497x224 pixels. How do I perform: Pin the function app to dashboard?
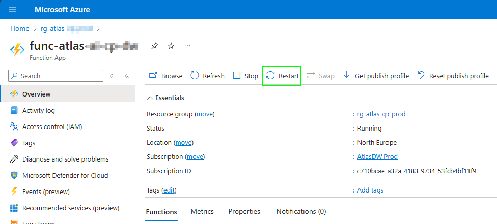(154, 46)
